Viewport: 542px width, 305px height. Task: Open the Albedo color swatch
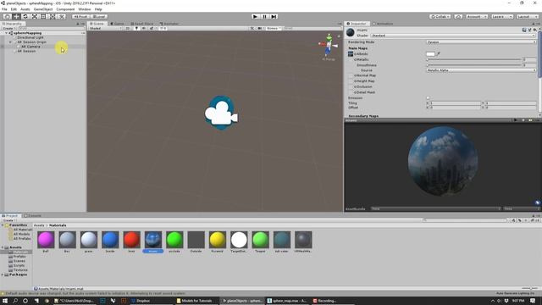coord(430,53)
